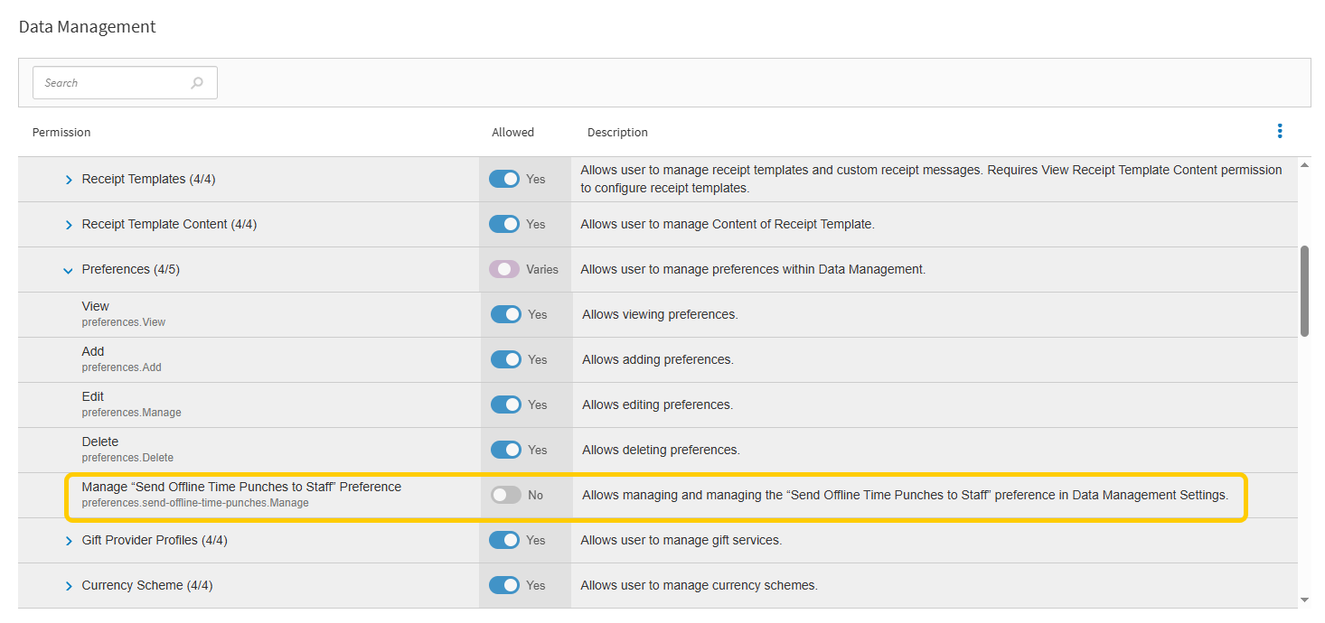
Task: Toggle Currency Scheme permission
Action: coord(504,585)
